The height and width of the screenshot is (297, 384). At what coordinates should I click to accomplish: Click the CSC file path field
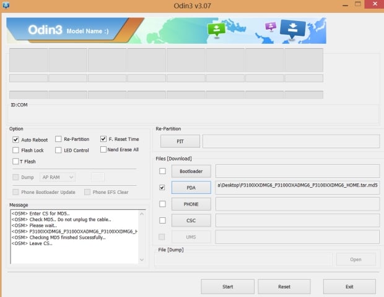(x=297, y=220)
